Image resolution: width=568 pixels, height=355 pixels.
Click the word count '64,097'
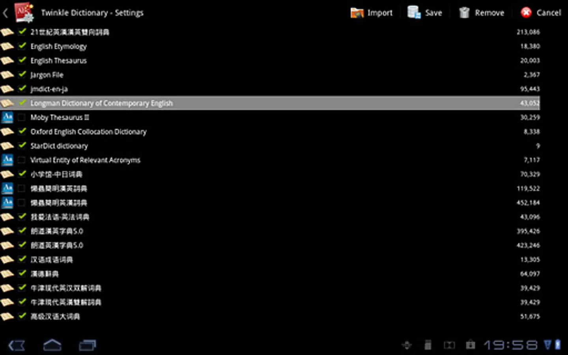[x=530, y=273]
